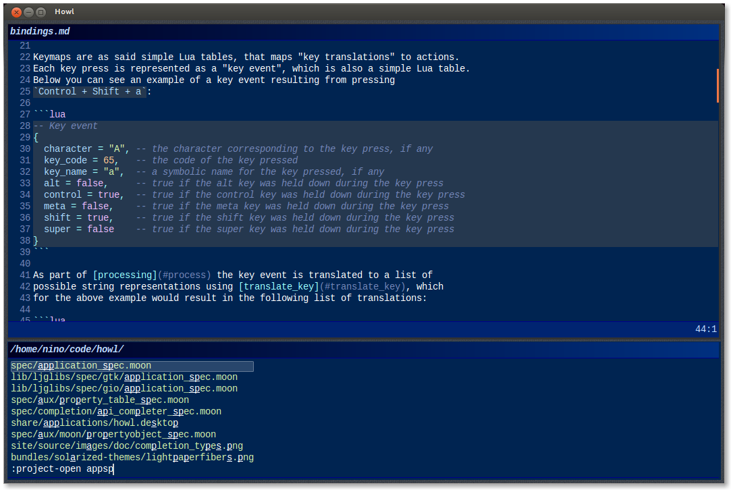
Task: Choose lightpaperfibers.png theme file entry
Action: pos(132,458)
